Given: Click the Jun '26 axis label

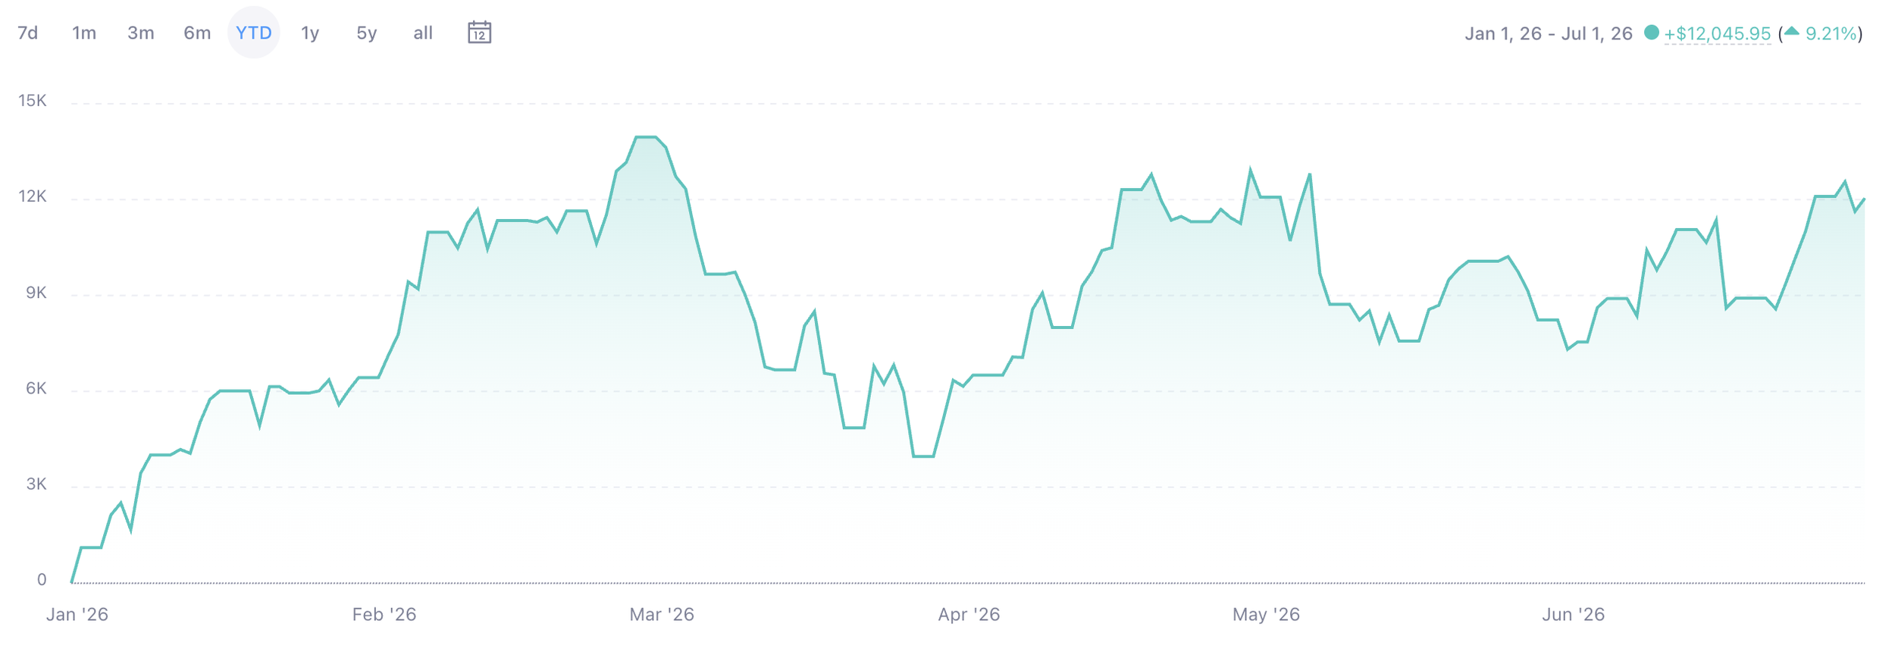Looking at the screenshot, I should 1573,615.
